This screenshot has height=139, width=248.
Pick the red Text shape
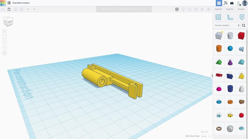219,75
